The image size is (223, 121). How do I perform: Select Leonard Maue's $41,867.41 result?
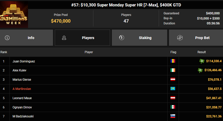coord(212,98)
